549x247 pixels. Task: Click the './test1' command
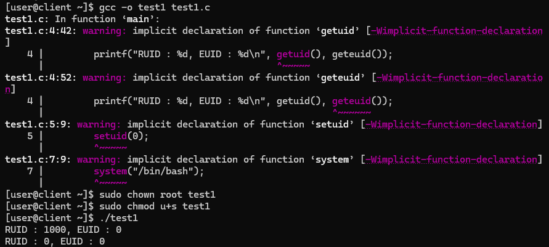pos(119,218)
